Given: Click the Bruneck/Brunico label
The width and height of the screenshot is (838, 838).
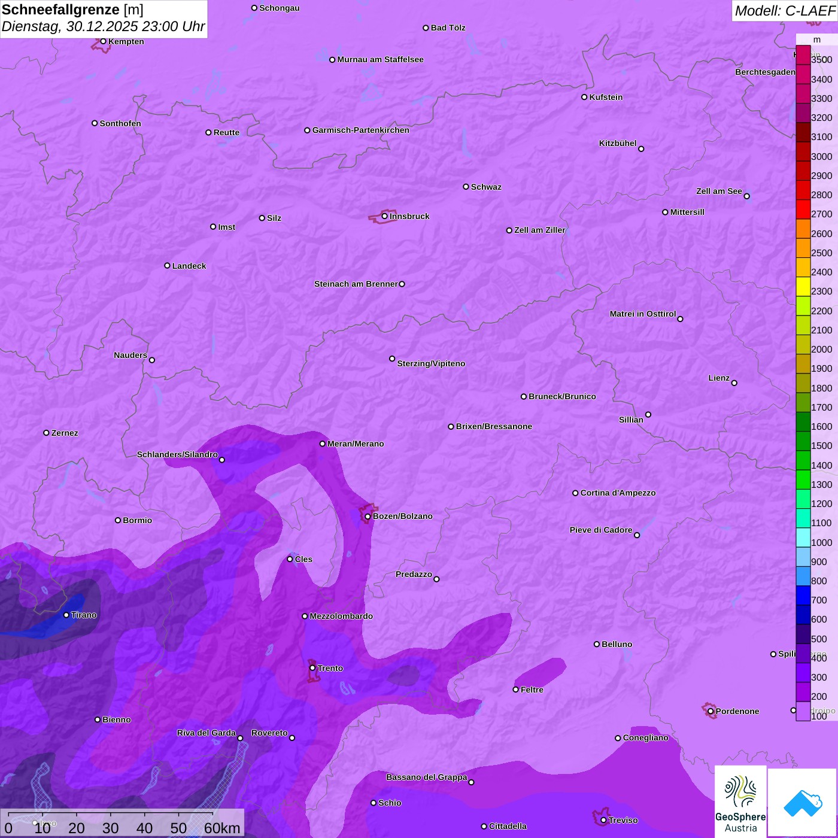Looking at the screenshot, I should 562,396.
